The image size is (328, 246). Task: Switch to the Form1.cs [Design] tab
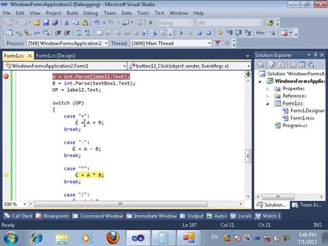(55, 55)
